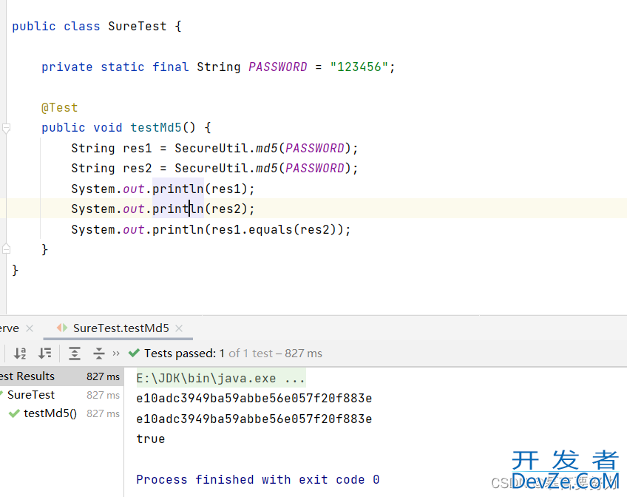Click the green check icon beside testMd5()

pyautogui.click(x=14, y=413)
